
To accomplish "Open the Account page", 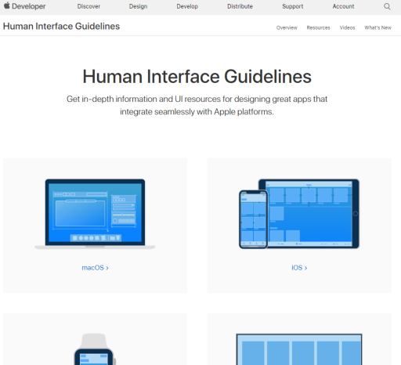I will tap(343, 6).
